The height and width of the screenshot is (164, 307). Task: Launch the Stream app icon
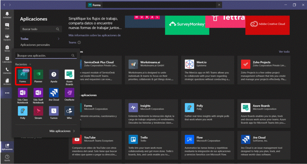pos(38,112)
